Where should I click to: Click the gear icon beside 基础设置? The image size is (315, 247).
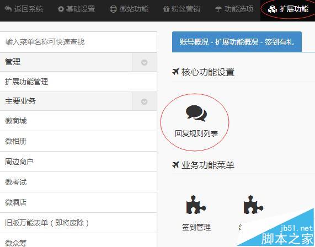click(x=61, y=9)
